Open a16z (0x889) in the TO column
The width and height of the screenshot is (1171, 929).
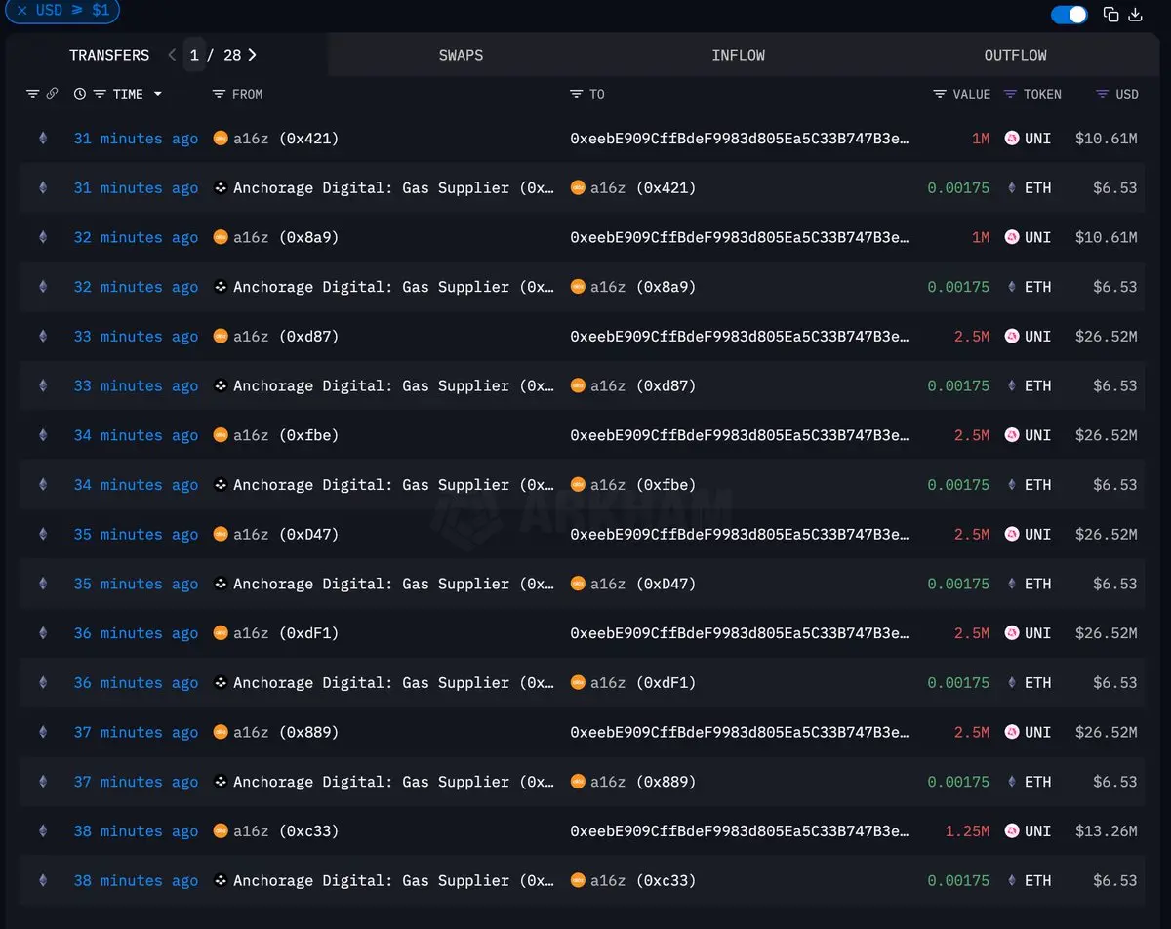[643, 782]
